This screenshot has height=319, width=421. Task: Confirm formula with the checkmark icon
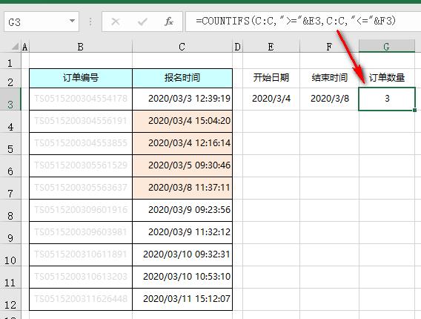pyautogui.click(x=142, y=22)
